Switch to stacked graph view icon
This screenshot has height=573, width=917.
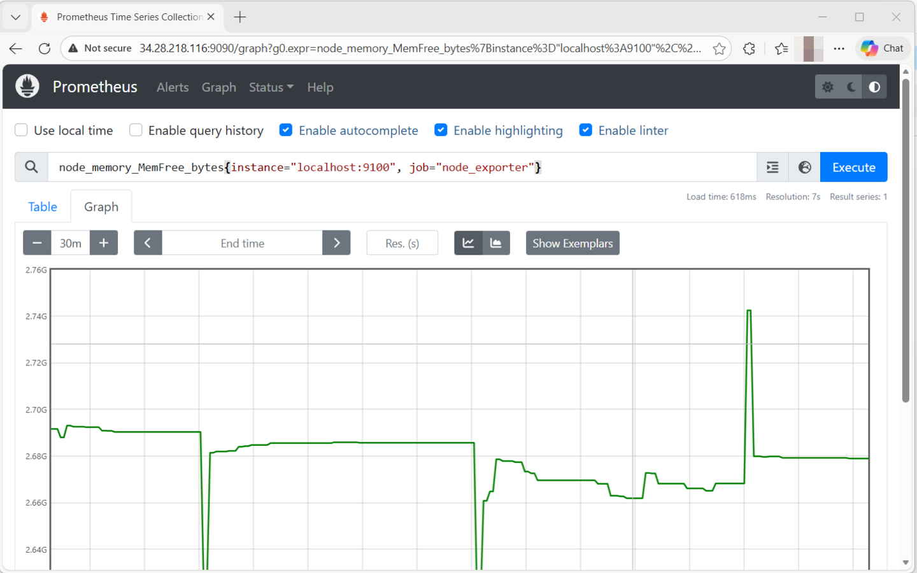coord(496,243)
